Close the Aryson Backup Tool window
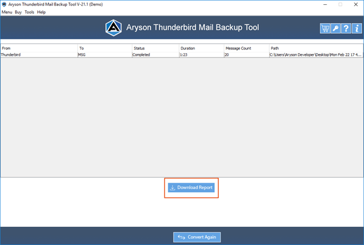The width and height of the screenshot is (364, 245). pyautogui.click(x=356, y=4)
